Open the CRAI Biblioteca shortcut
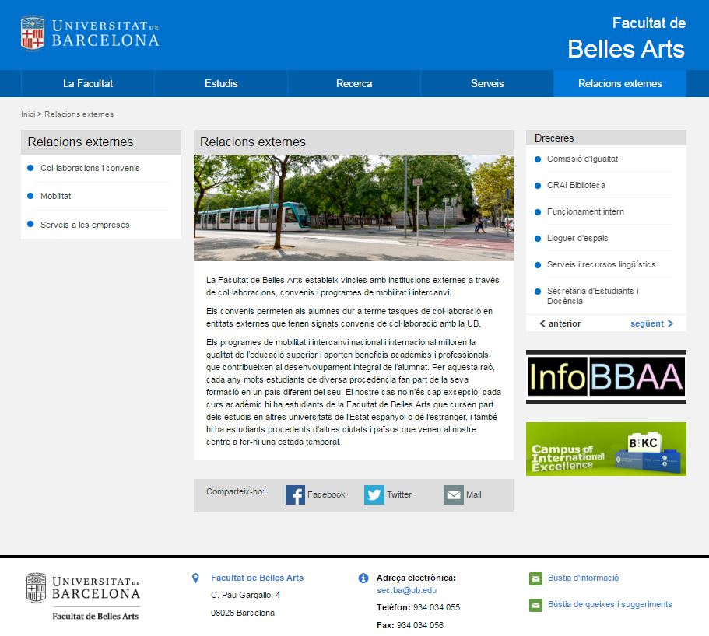The image size is (709, 636). click(576, 185)
